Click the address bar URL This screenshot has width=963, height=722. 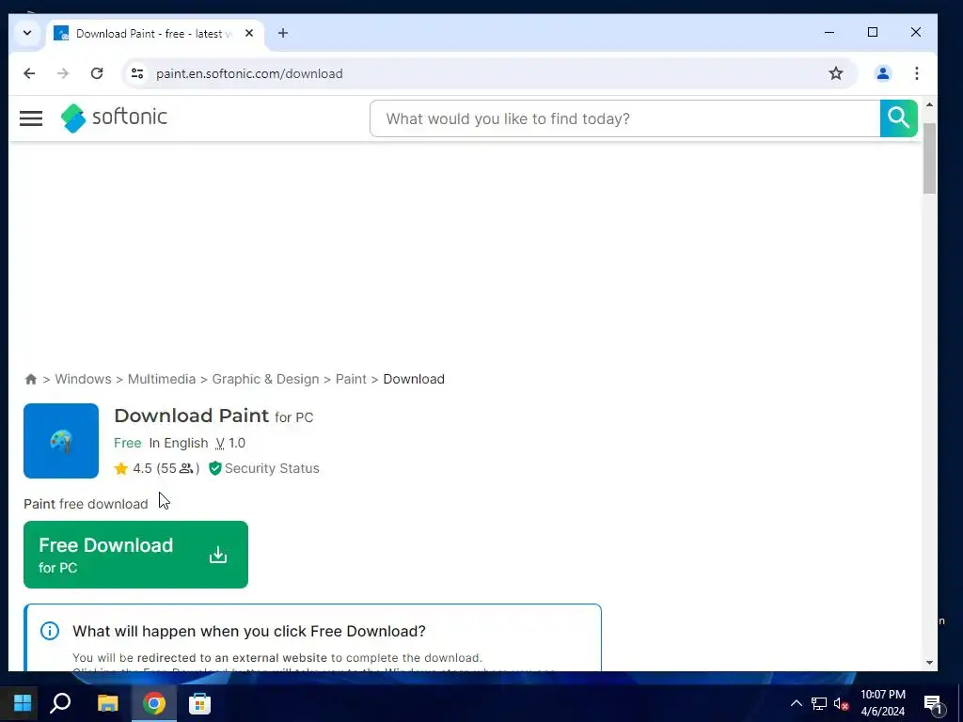[x=249, y=73]
